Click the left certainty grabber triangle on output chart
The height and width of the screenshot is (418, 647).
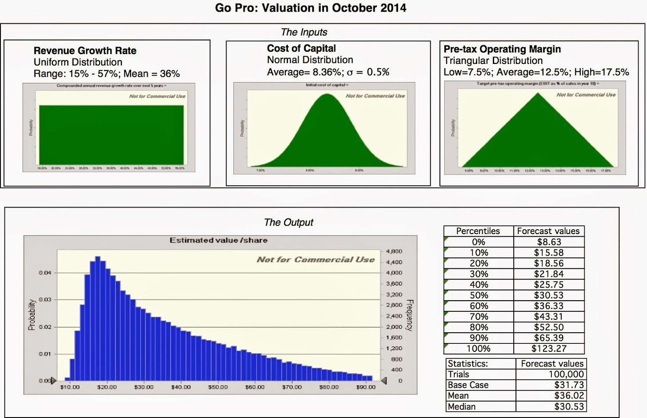pos(54,380)
